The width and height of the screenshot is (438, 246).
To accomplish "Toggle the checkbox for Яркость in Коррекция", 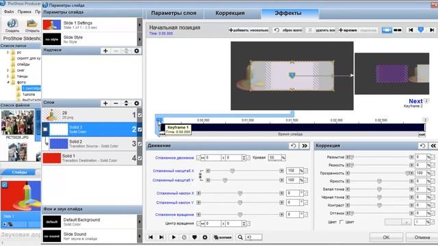I will click(x=433, y=181).
